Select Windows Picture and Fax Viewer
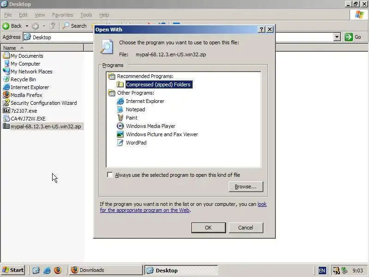 click(x=162, y=134)
